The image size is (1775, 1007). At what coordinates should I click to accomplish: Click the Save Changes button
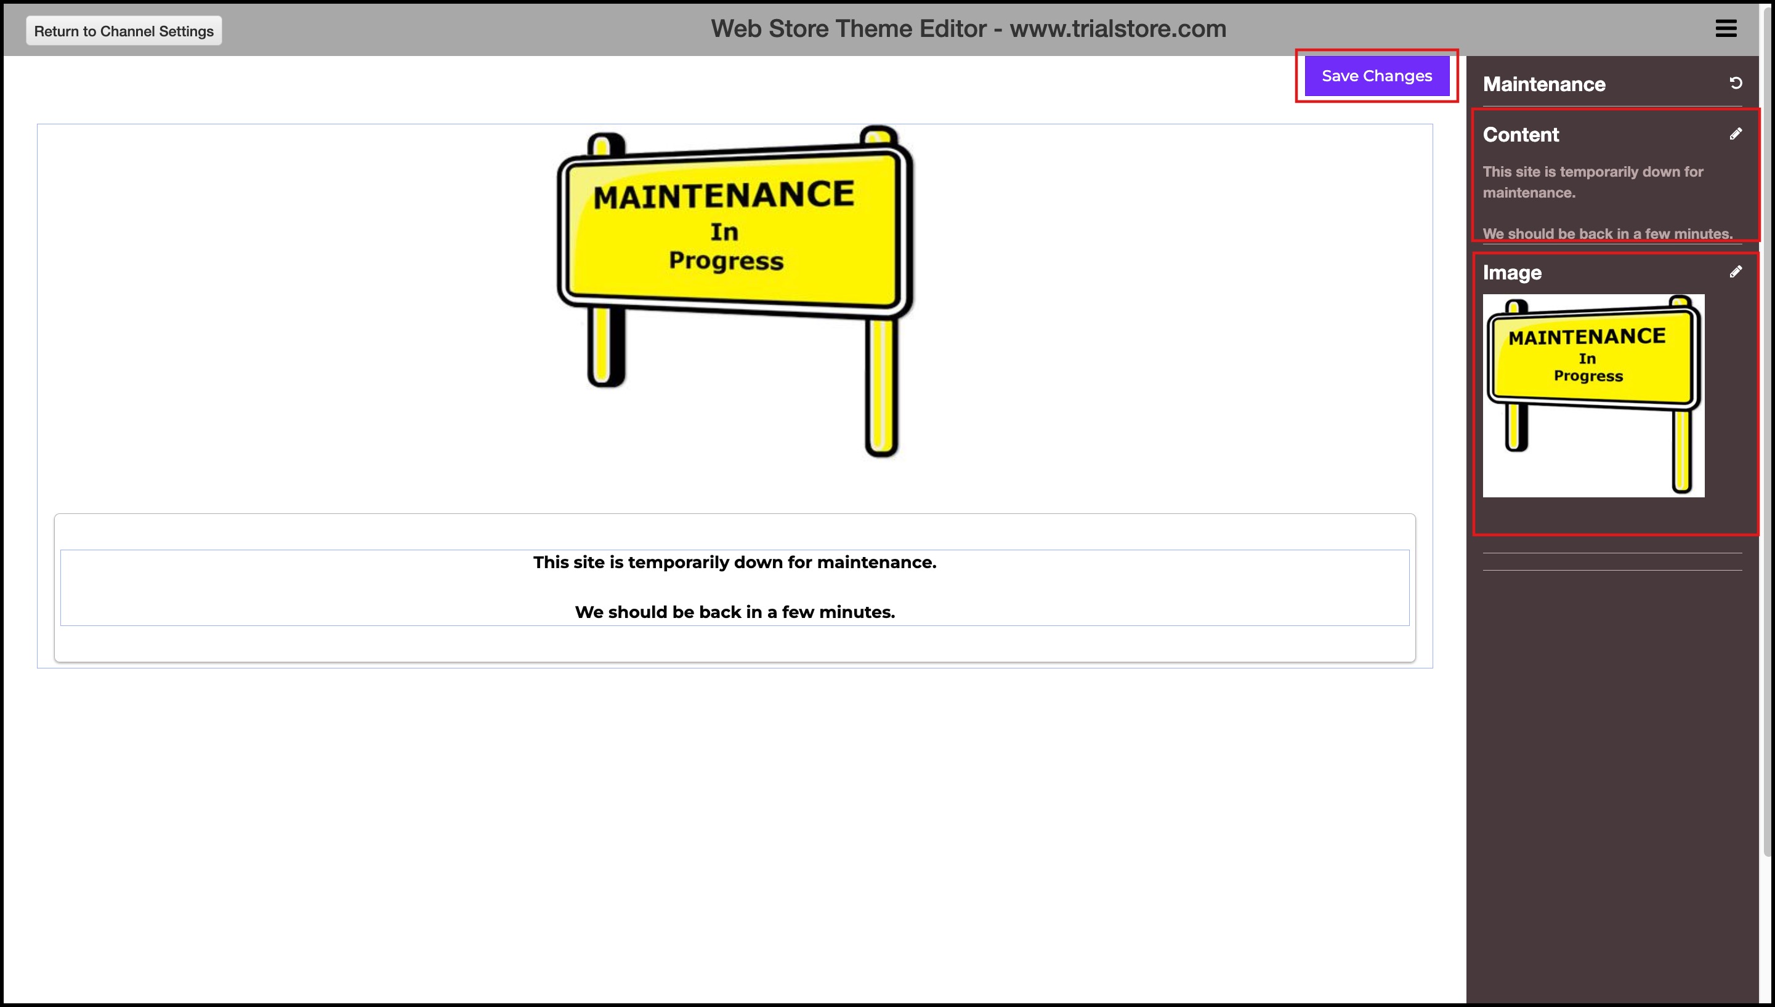coord(1377,76)
